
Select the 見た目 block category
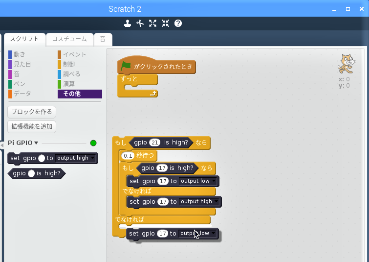(20, 64)
